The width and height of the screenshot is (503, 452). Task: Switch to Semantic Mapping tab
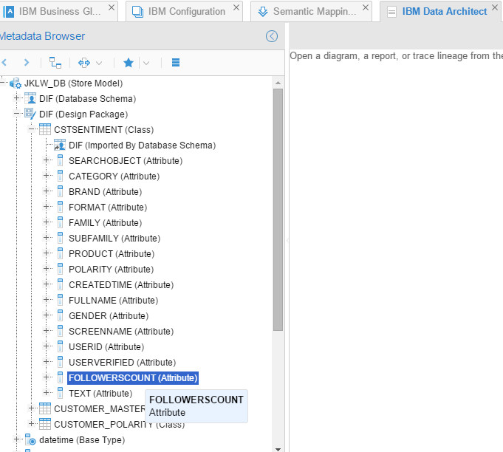[311, 12]
